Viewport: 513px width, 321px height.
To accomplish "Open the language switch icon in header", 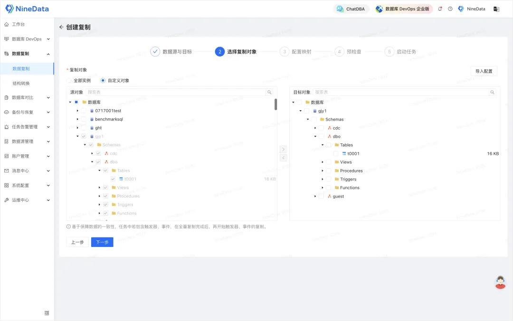I will 496,9.
